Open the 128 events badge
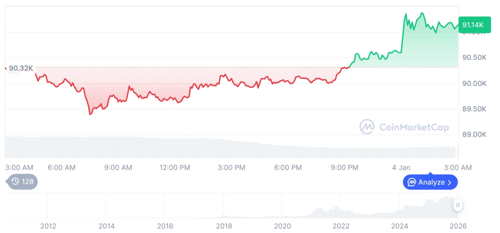Screen dimensions: 500x233 click(x=22, y=181)
